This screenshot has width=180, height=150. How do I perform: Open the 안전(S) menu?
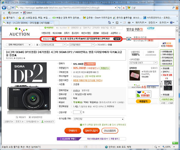click(153, 23)
